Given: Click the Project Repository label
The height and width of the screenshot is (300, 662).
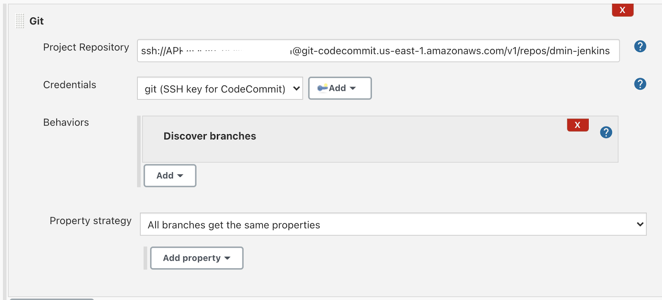Looking at the screenshot, I should [x=86, y=47].
